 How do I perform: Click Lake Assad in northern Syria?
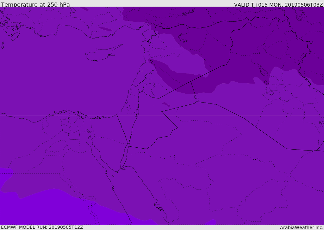183,38
